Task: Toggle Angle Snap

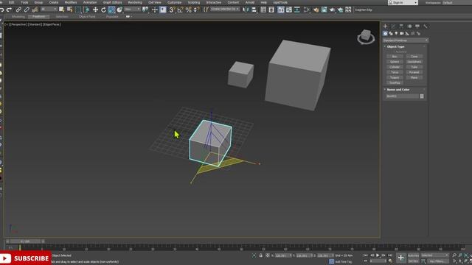Action: point(180,10)
